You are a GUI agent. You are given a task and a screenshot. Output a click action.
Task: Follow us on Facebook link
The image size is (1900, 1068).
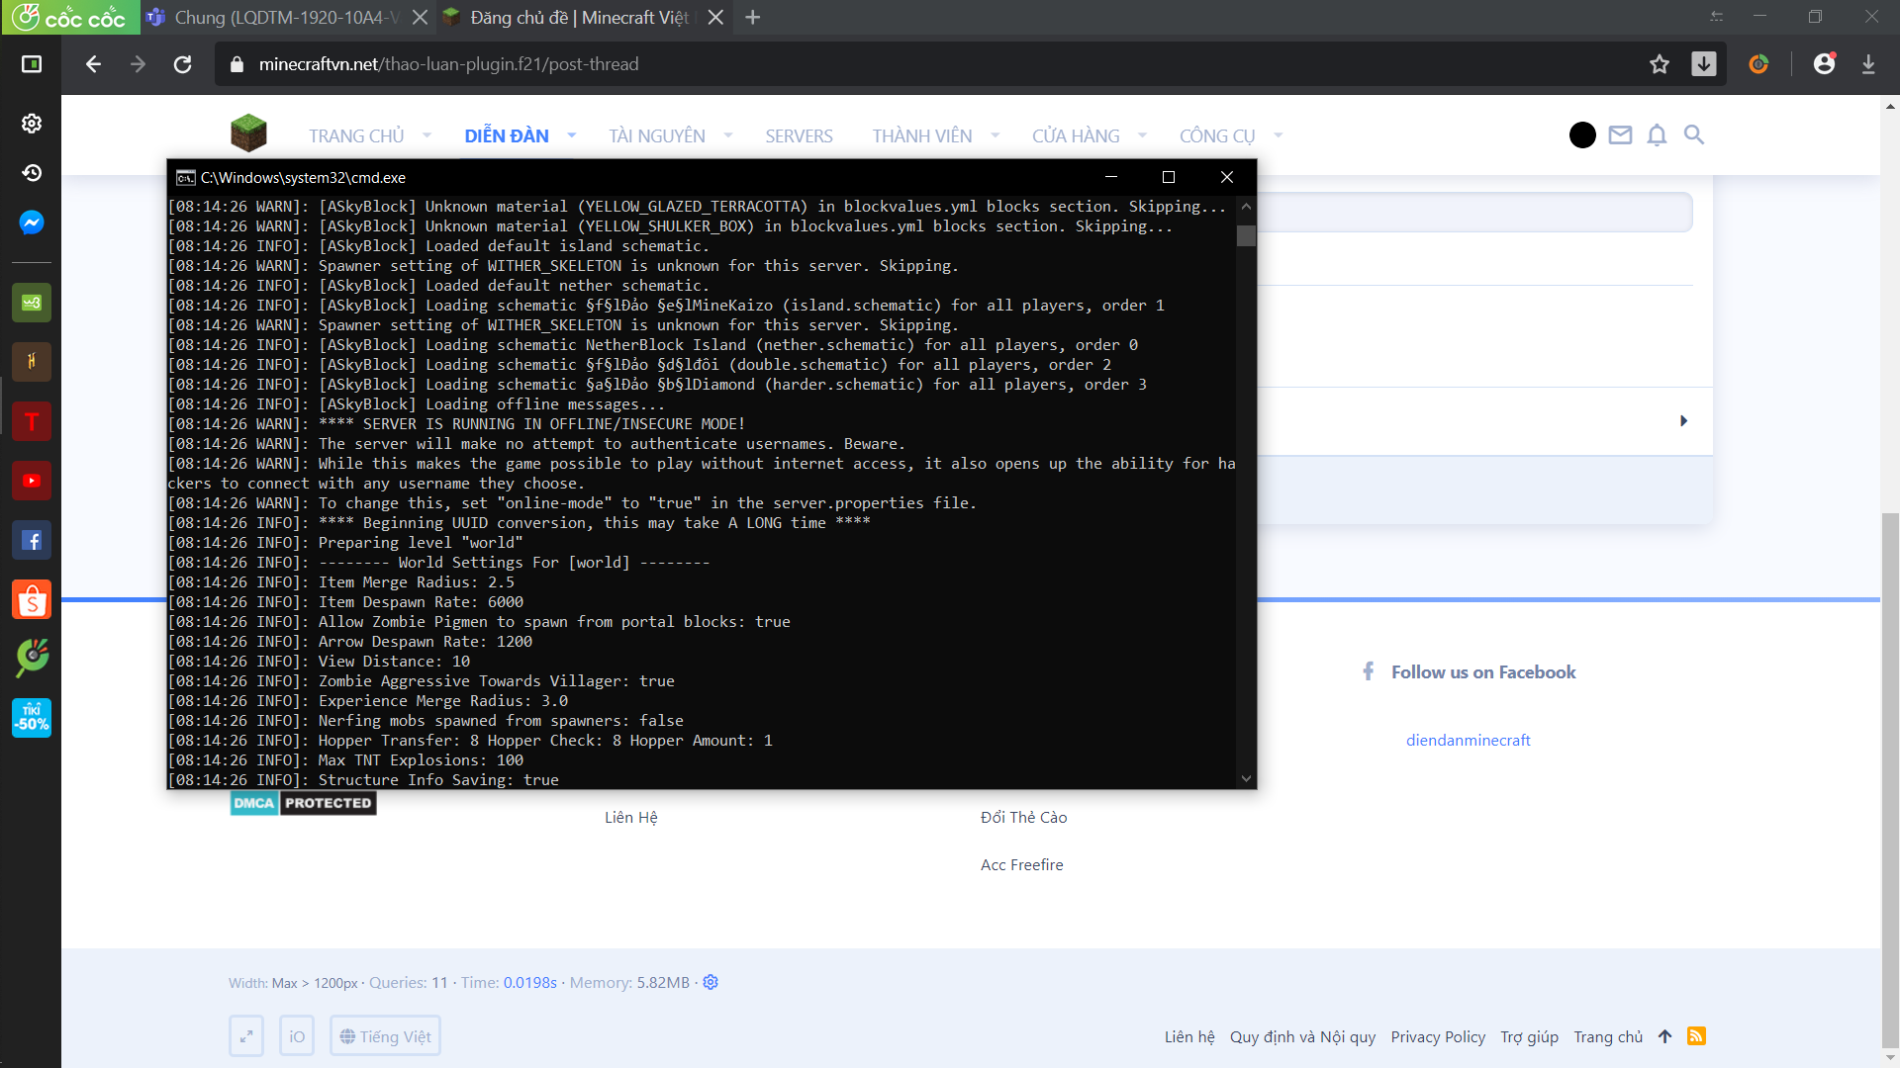click(1482, 671)
